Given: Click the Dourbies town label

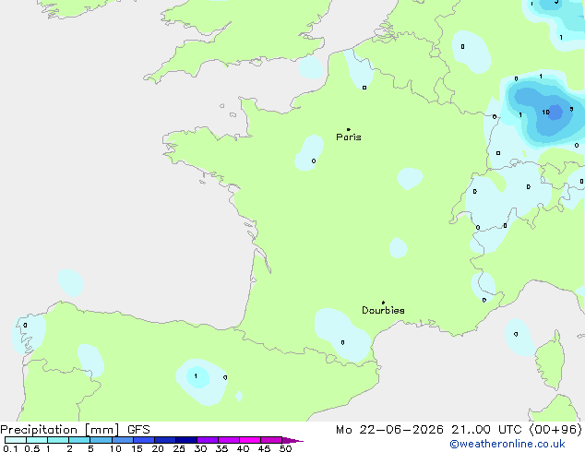Looking at the screenshot, I should click(383, 310).
